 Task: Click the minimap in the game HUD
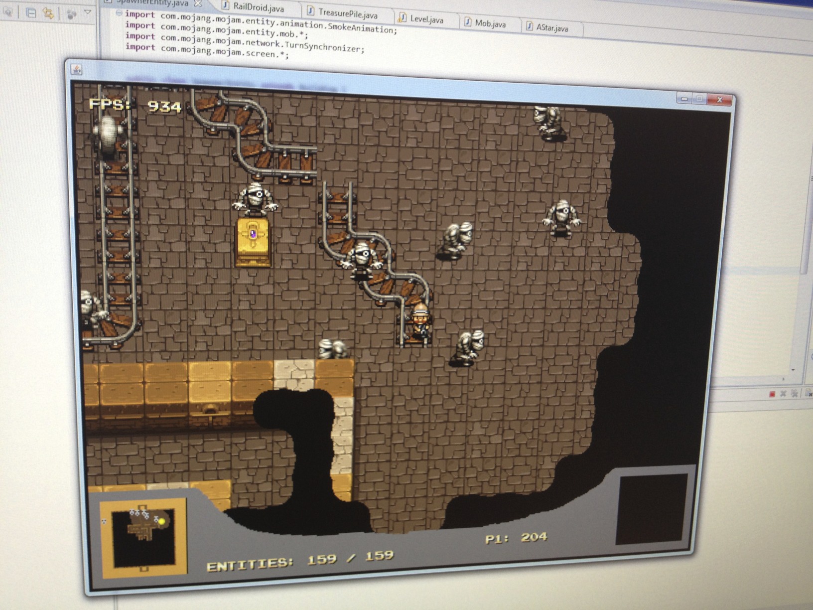(144, 538)
